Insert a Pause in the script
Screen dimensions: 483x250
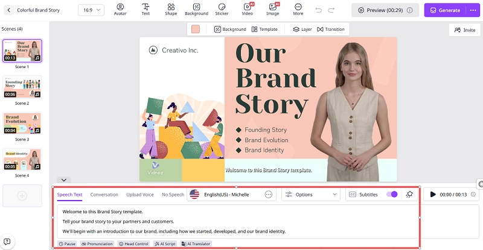[67, 244]
